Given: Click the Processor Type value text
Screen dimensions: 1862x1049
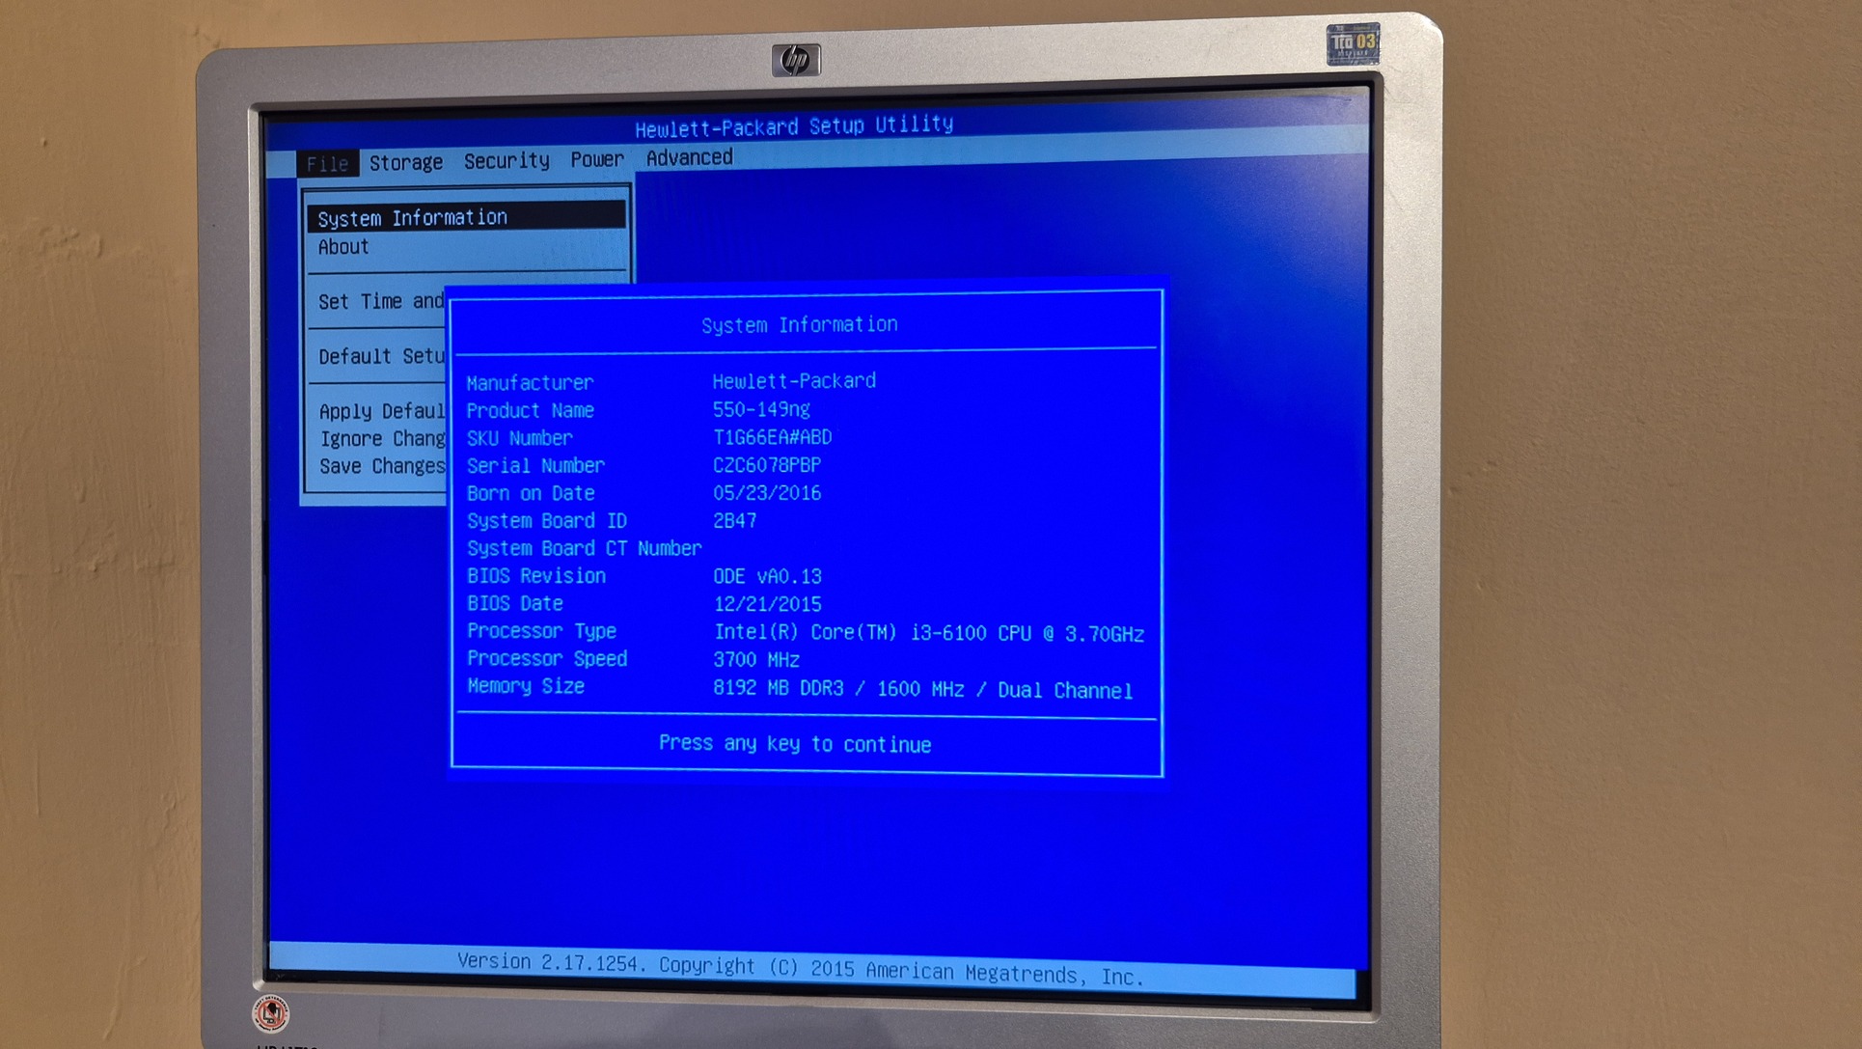Looking at the screenshot, I should 928,634.
